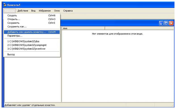
Task: Click the Имя column header
Action: click(83, 28)
